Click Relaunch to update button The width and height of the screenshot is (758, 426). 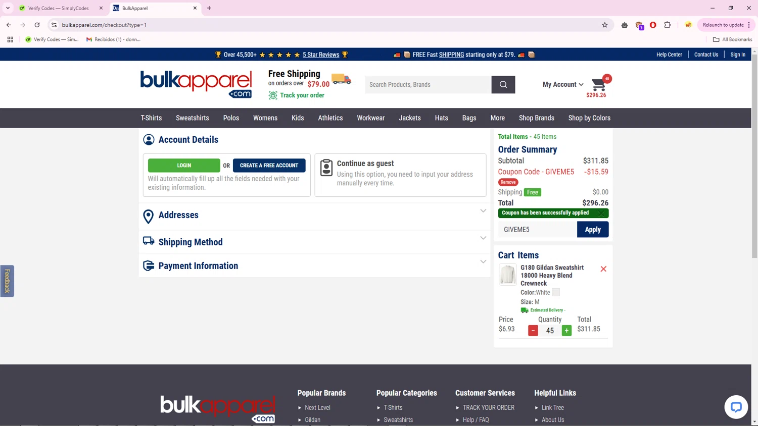point(726,25)
